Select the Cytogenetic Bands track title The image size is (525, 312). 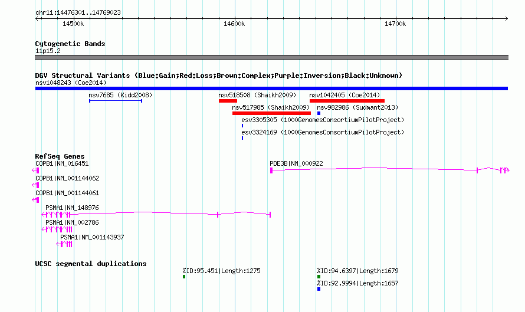70,44
